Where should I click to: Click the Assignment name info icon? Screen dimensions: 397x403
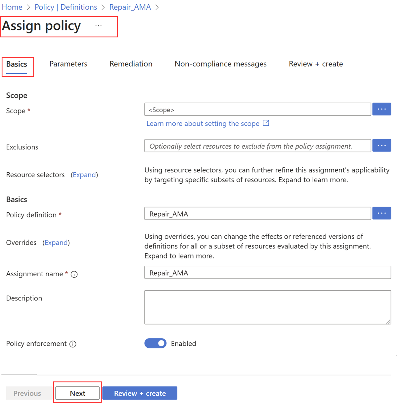[74, 274]
